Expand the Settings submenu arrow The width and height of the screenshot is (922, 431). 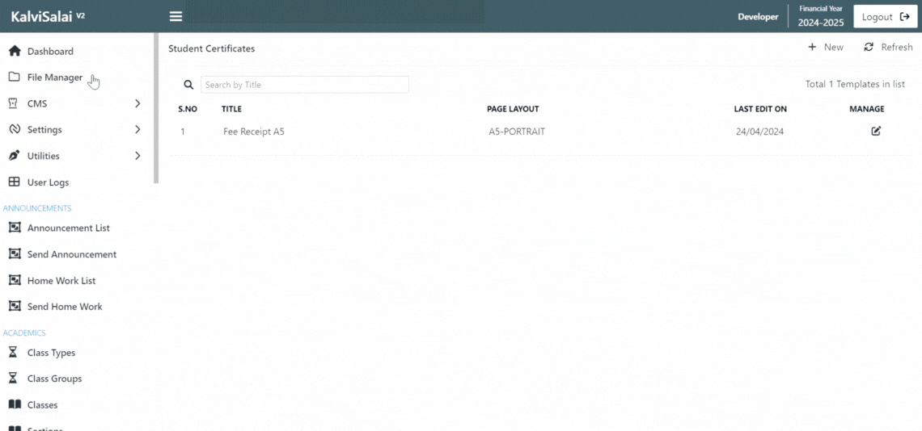point(138,129)
